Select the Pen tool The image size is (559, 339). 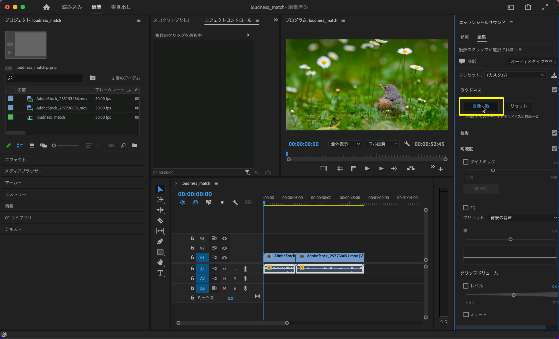point(160,242)
